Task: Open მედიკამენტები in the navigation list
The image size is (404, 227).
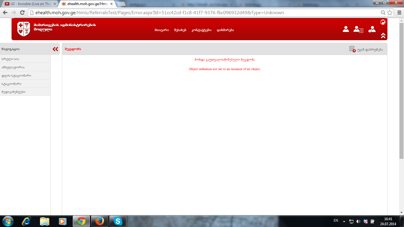Action: pos(13,92)
